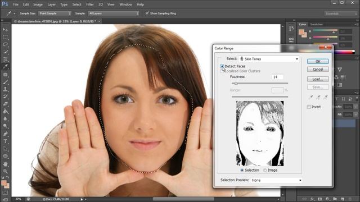Choose the Image radio button

point(265,170)
